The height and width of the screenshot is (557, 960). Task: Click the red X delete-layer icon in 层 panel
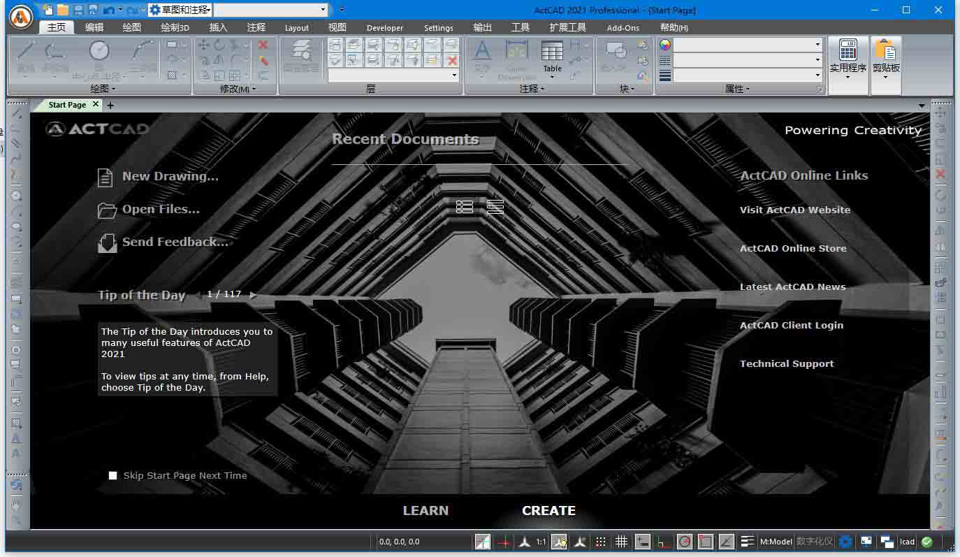(x=452, y=61)
